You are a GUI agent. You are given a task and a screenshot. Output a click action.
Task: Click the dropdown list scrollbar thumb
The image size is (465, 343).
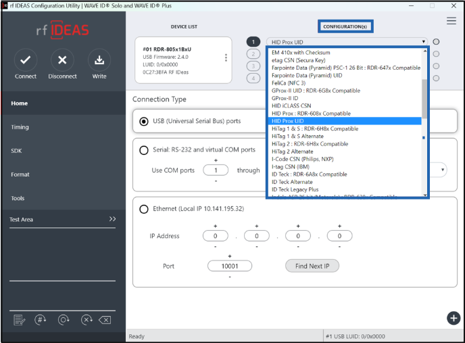[424, 99]
